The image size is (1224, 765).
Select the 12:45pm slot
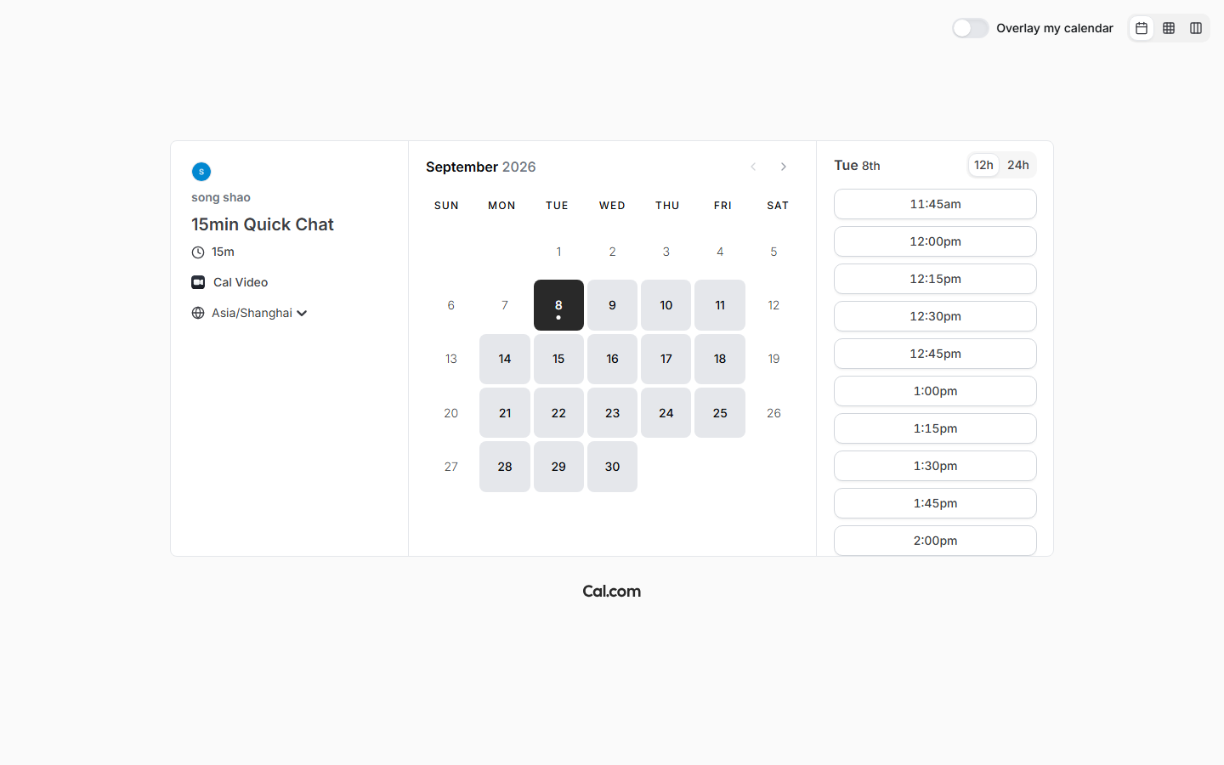(935, 354)
